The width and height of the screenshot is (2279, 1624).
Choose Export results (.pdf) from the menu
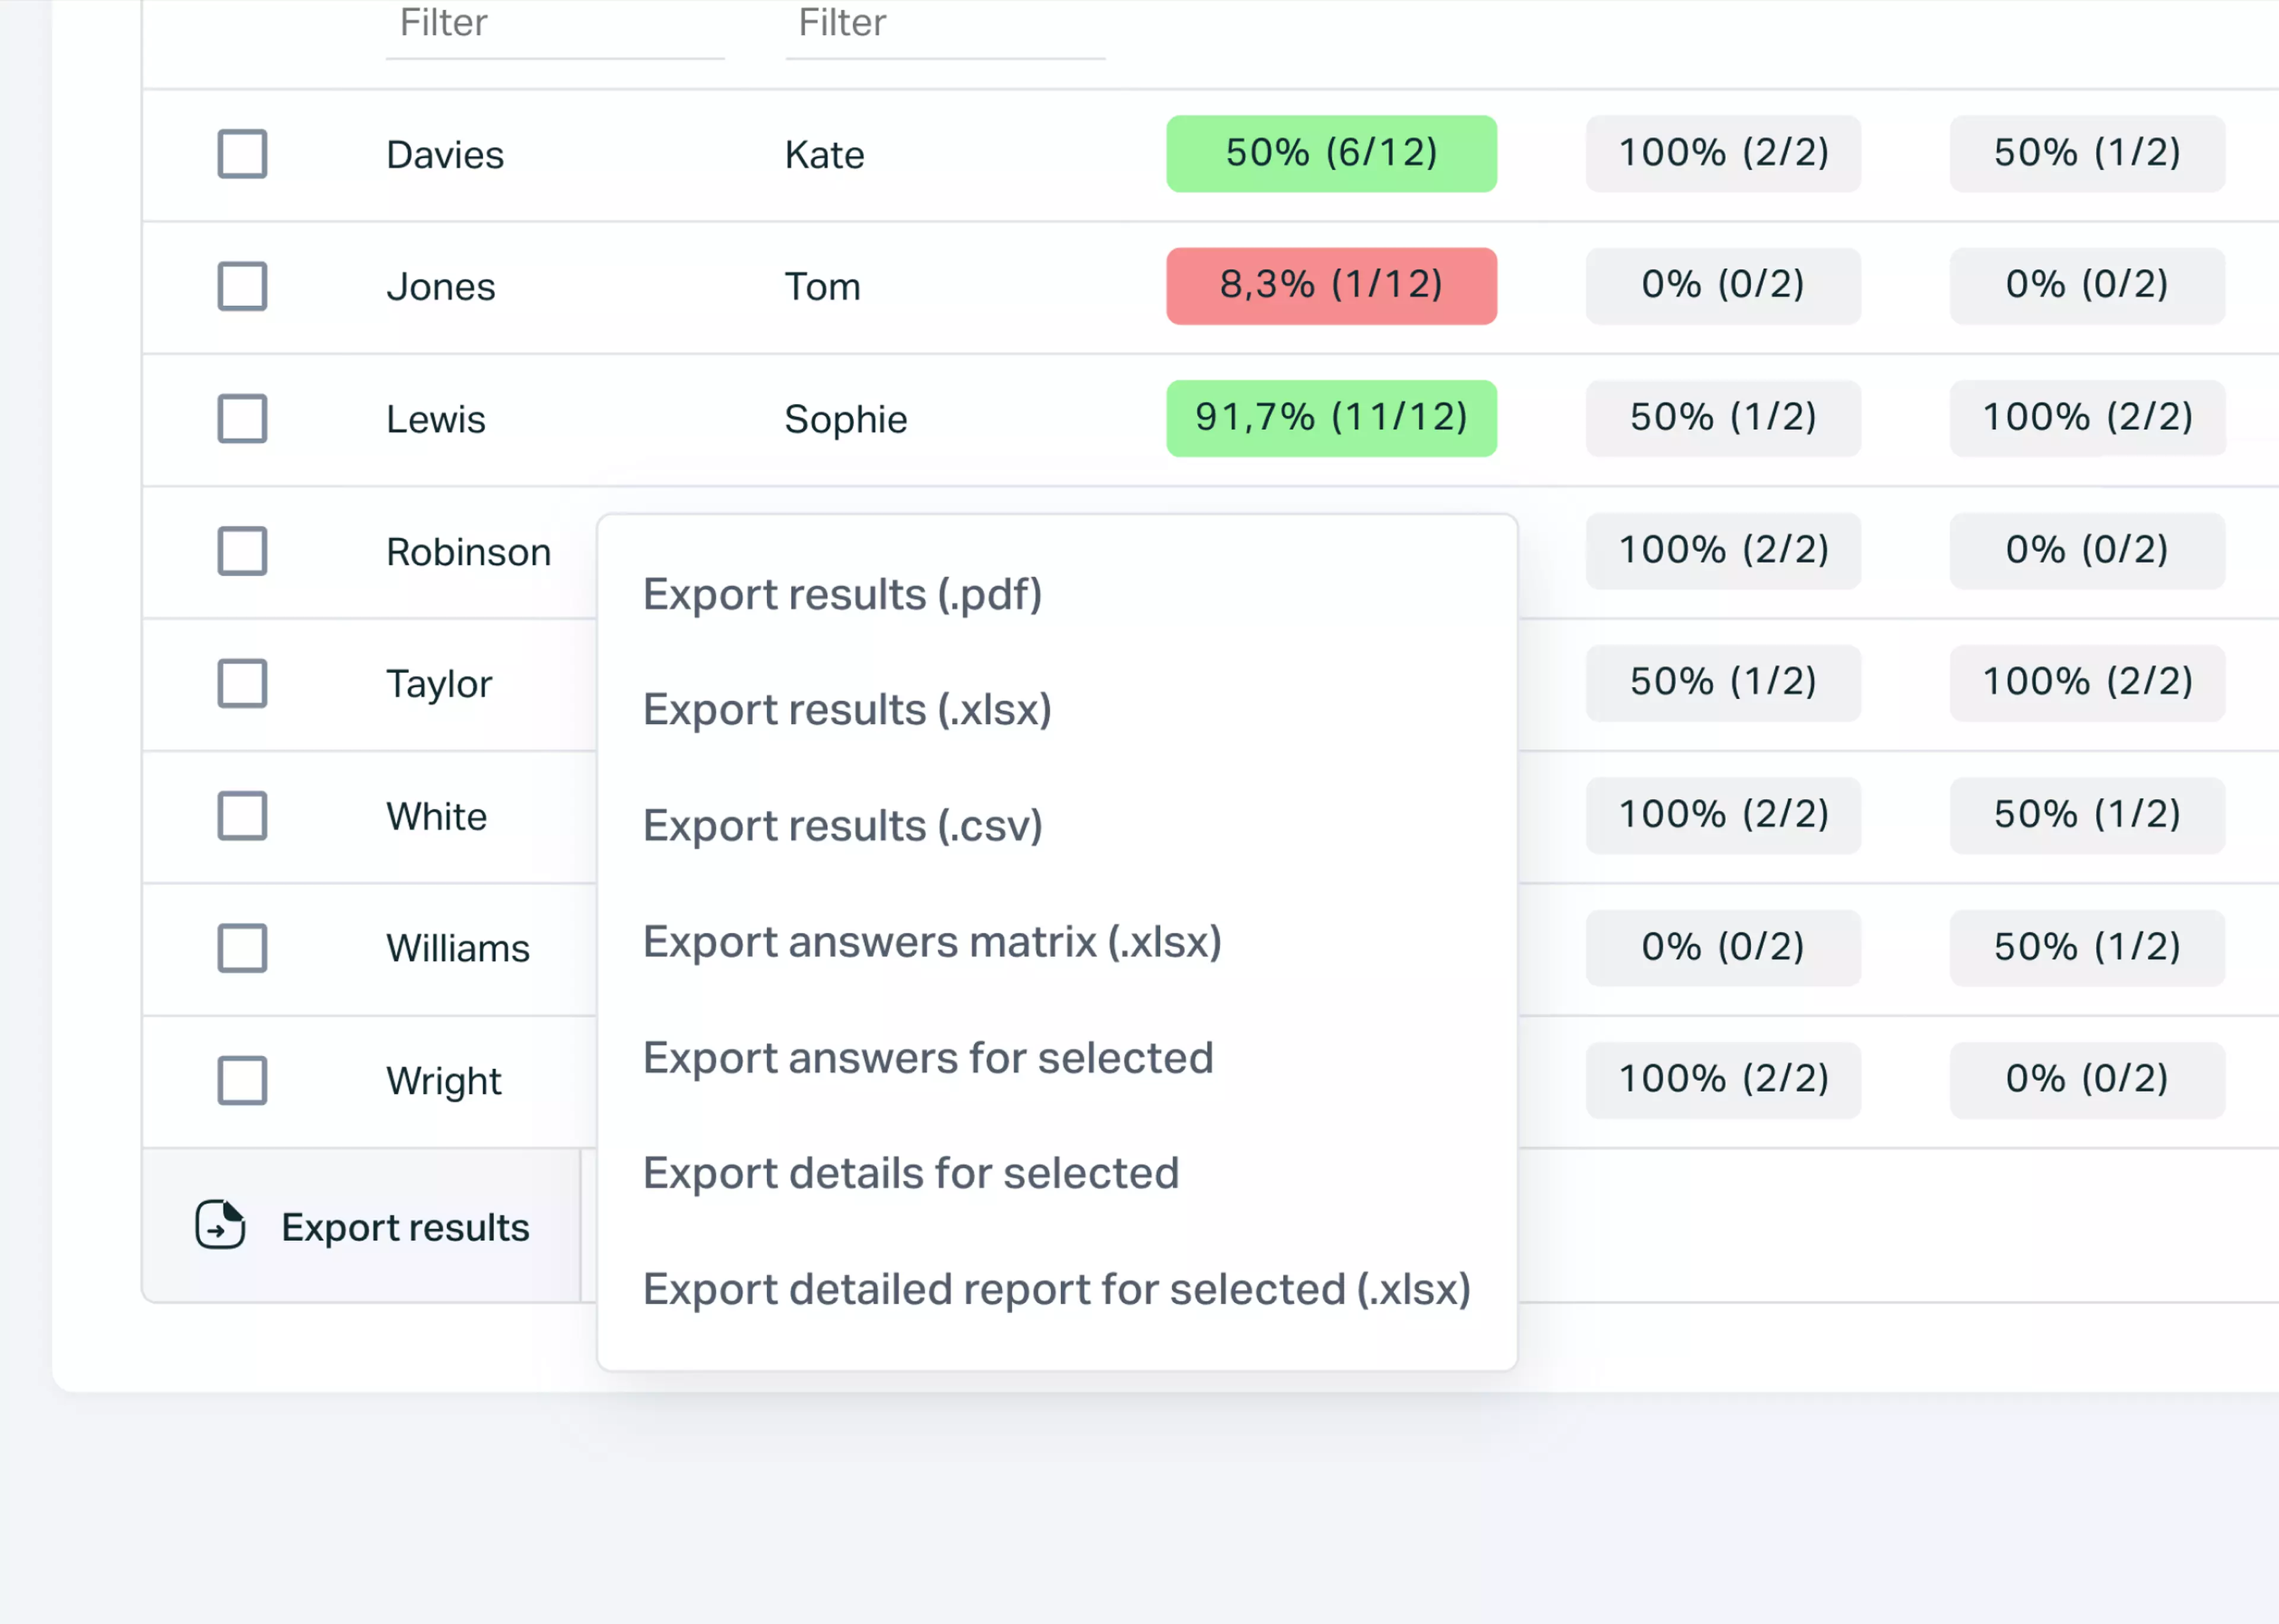(842, 593)
